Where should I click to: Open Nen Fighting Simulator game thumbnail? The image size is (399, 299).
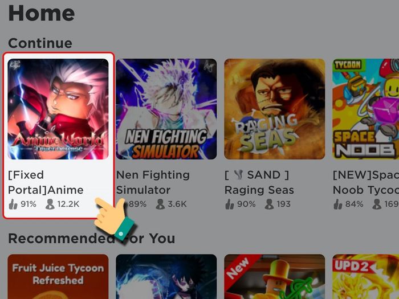point(166,109)
